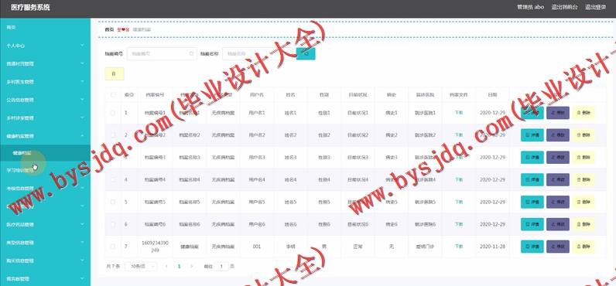
Task: Delete row 档案编号5 with 删除
Action: point(583,202)
